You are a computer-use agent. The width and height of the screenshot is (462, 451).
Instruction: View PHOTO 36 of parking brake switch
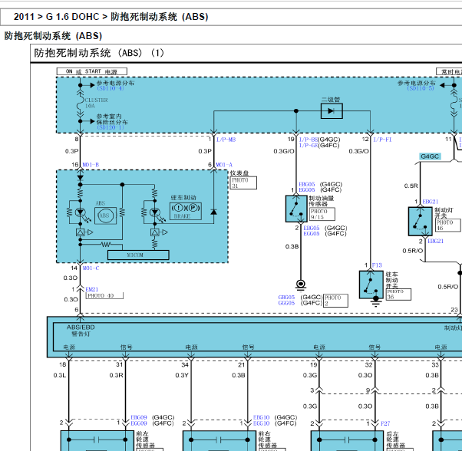click(x=398, y=295)
